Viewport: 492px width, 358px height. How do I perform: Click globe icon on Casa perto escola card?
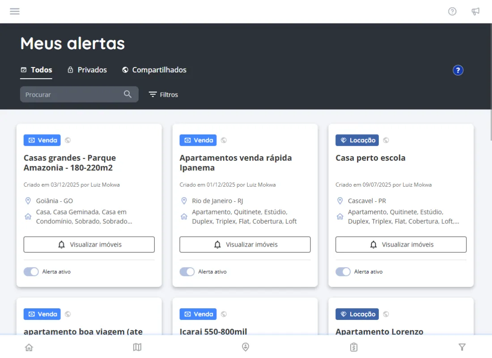386,141
